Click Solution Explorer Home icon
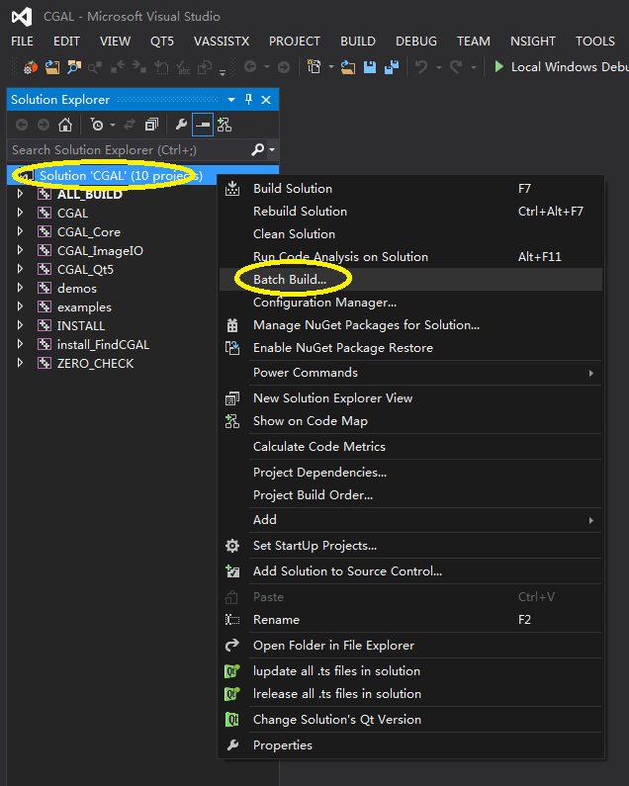The height and width of the screenshot is (786, 629). pos(65,125)
